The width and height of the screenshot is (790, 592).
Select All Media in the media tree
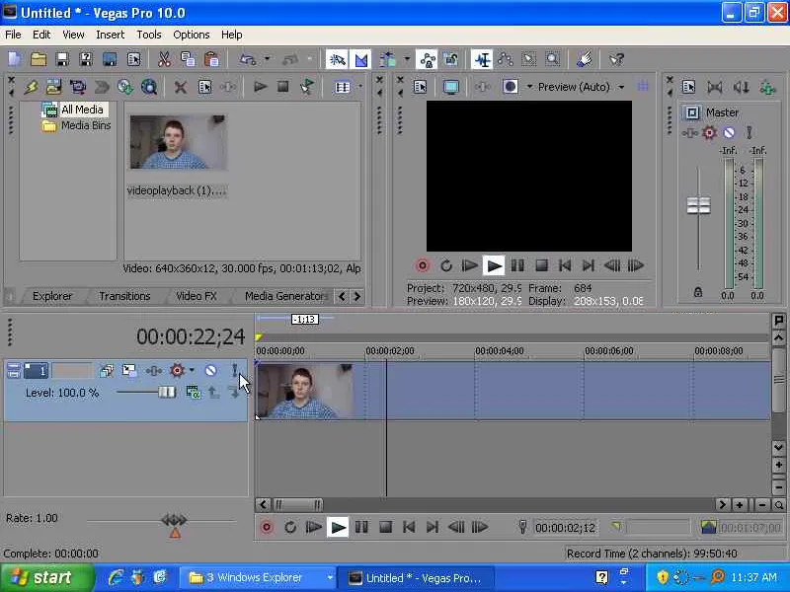pos(76,110)
